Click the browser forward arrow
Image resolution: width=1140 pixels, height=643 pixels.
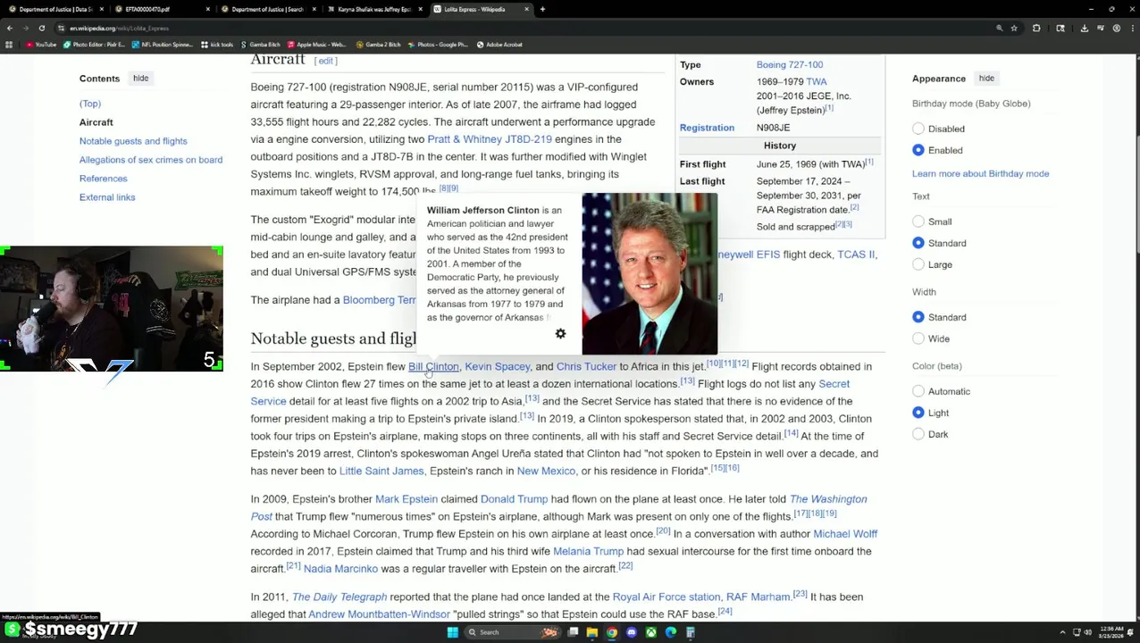25,28
